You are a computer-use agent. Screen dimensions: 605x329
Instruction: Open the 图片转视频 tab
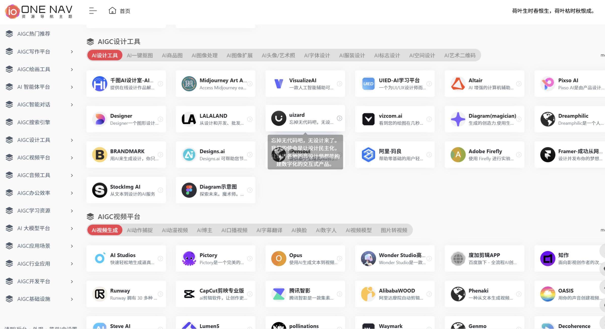click(x=394, y=230)
